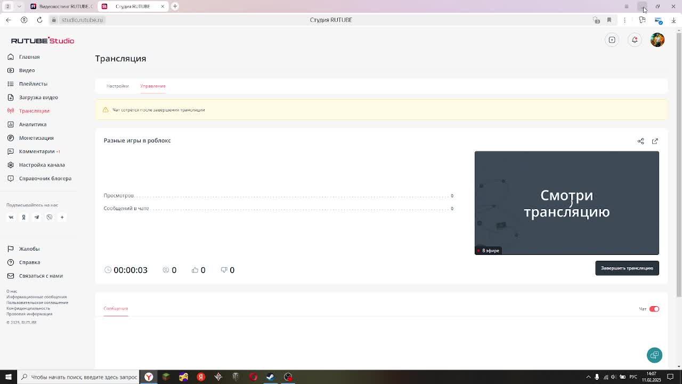The height and width of the screenshot is (384, 682).
Task: Expand the tab group dropdown arrow
Action: (x=19, y=6)
